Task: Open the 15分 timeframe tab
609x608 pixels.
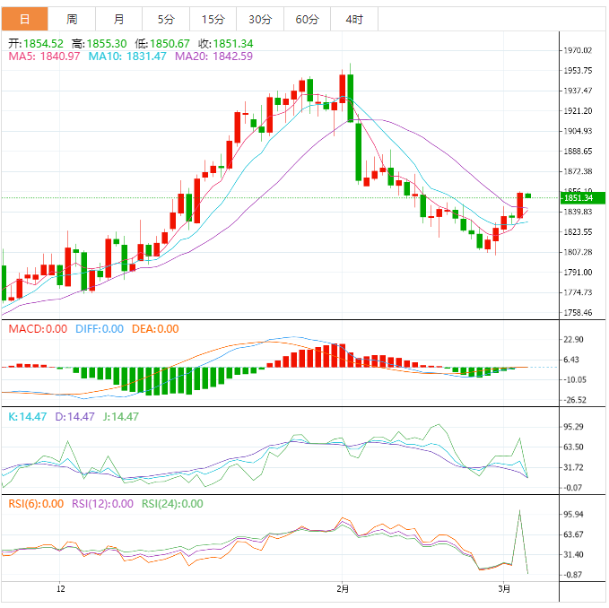Action: pos(213,19)
